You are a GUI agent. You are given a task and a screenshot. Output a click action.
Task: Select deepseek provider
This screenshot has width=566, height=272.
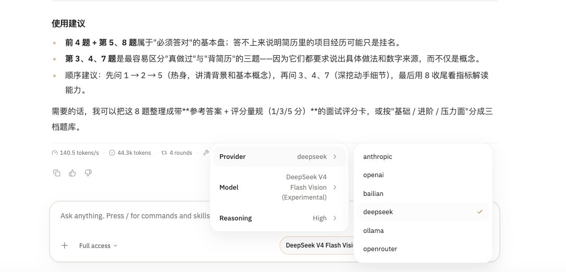(423, 212)
